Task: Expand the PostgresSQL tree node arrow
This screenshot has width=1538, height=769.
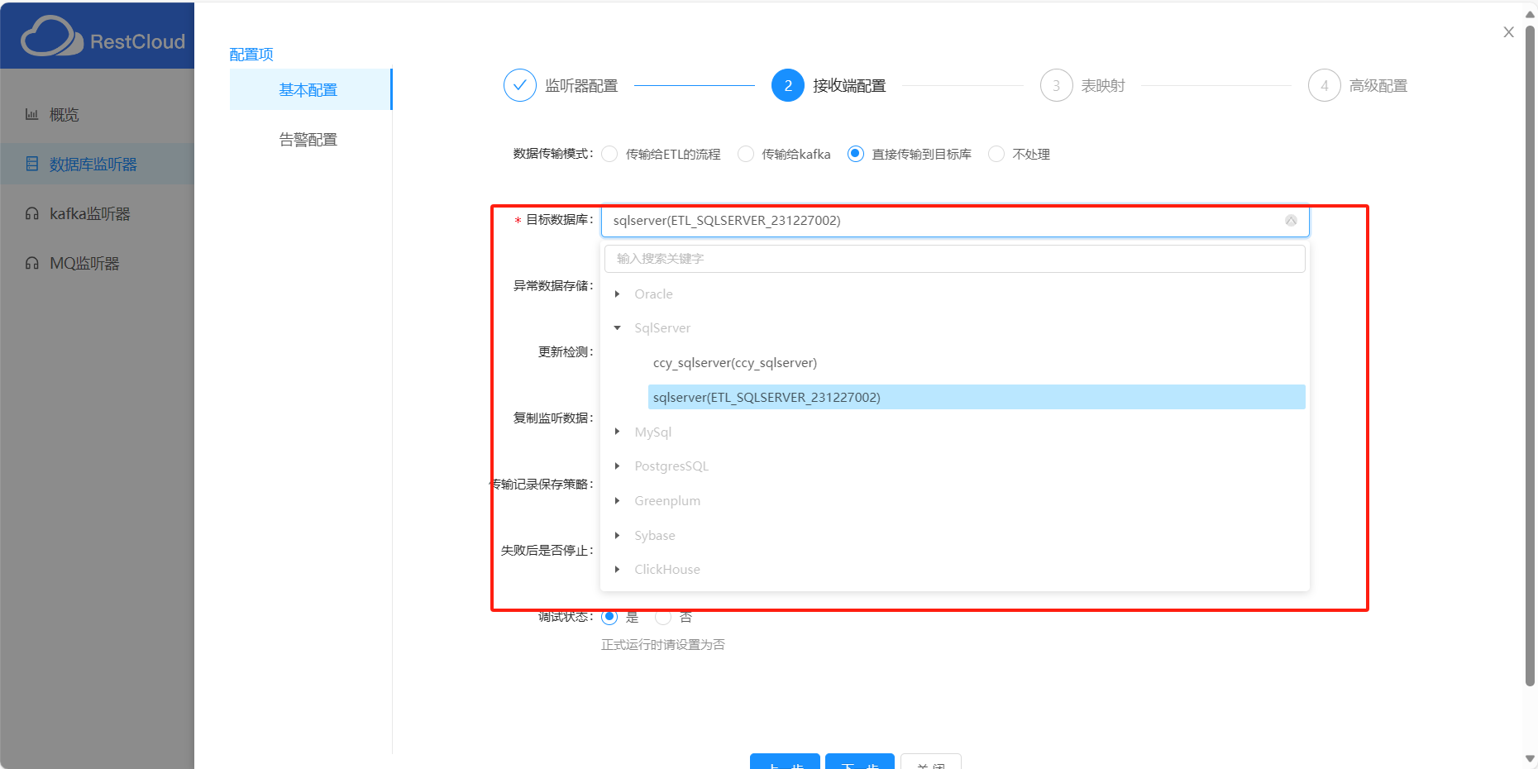Action: [617, 466]
